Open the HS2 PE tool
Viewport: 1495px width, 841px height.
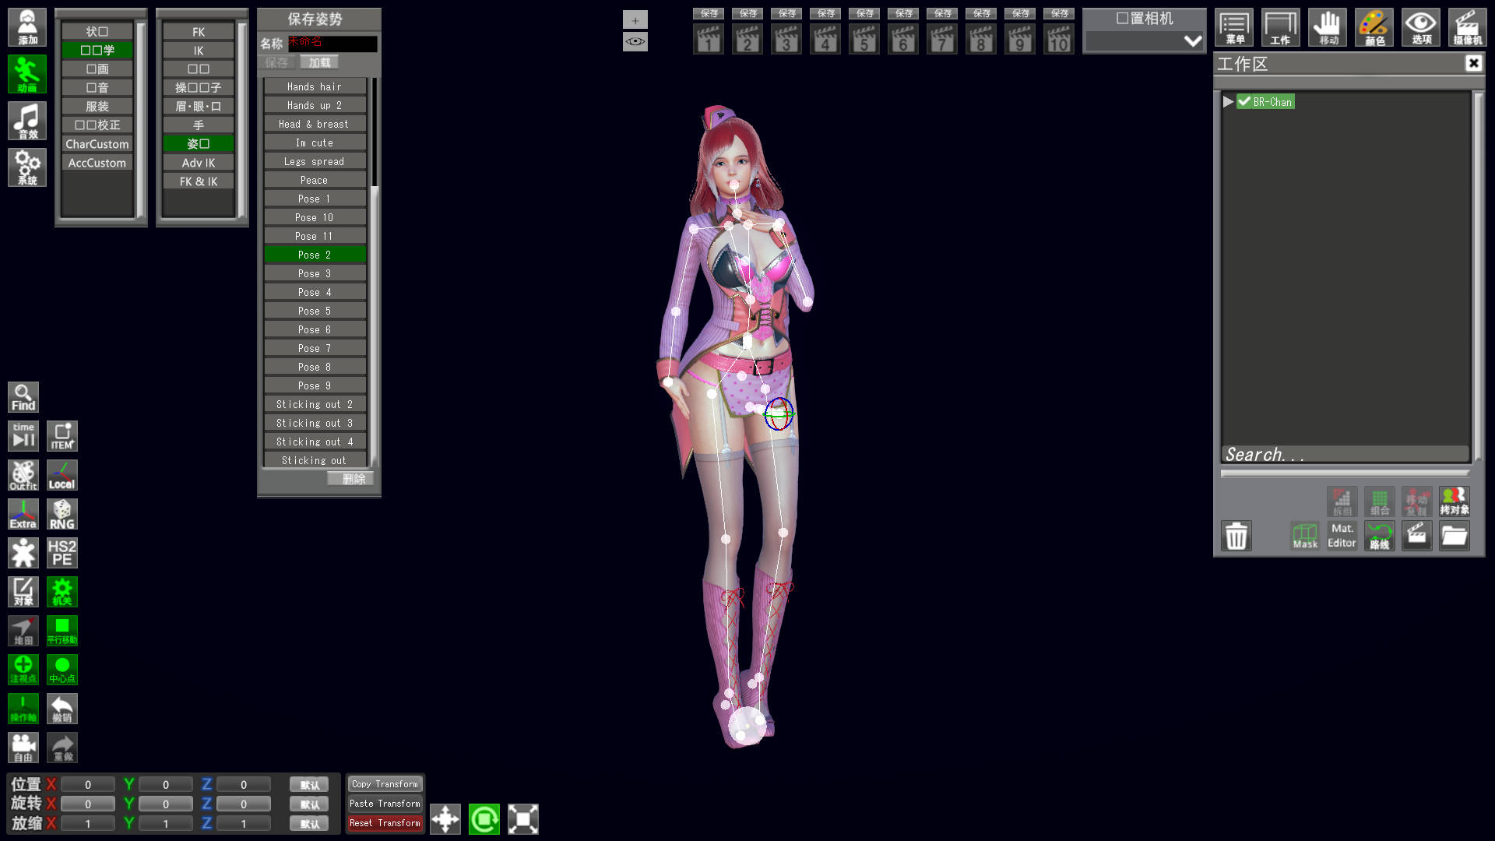[x=62, y=553]
